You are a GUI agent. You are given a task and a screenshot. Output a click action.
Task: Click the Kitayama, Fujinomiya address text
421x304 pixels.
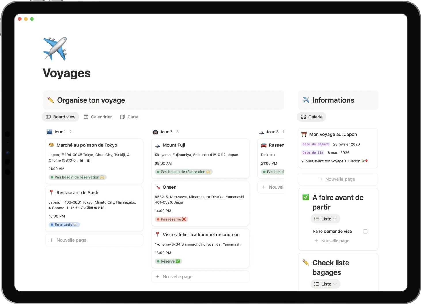pos(197,155)
